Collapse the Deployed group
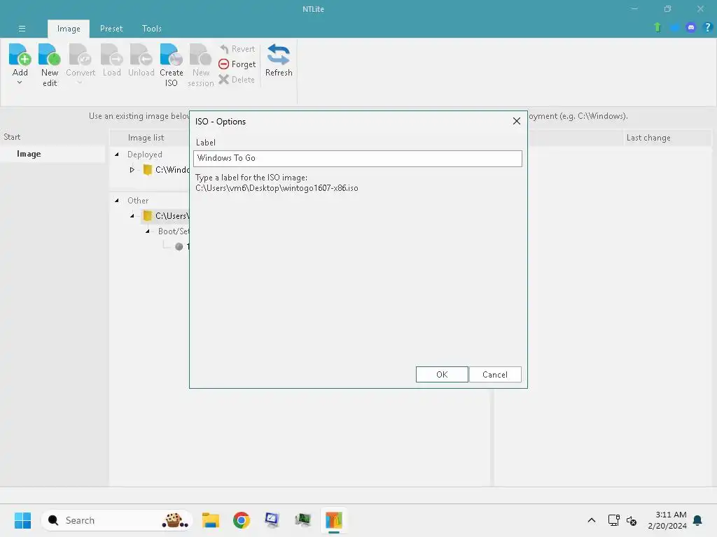Image resolution: width=717 pixels, height=537 pixels. click(117, 155)
